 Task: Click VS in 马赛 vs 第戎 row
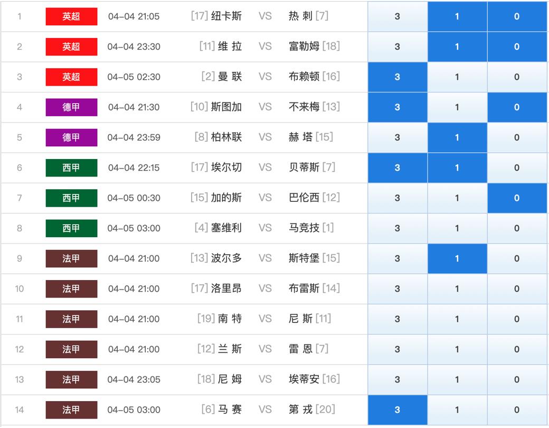coord(265,410)
